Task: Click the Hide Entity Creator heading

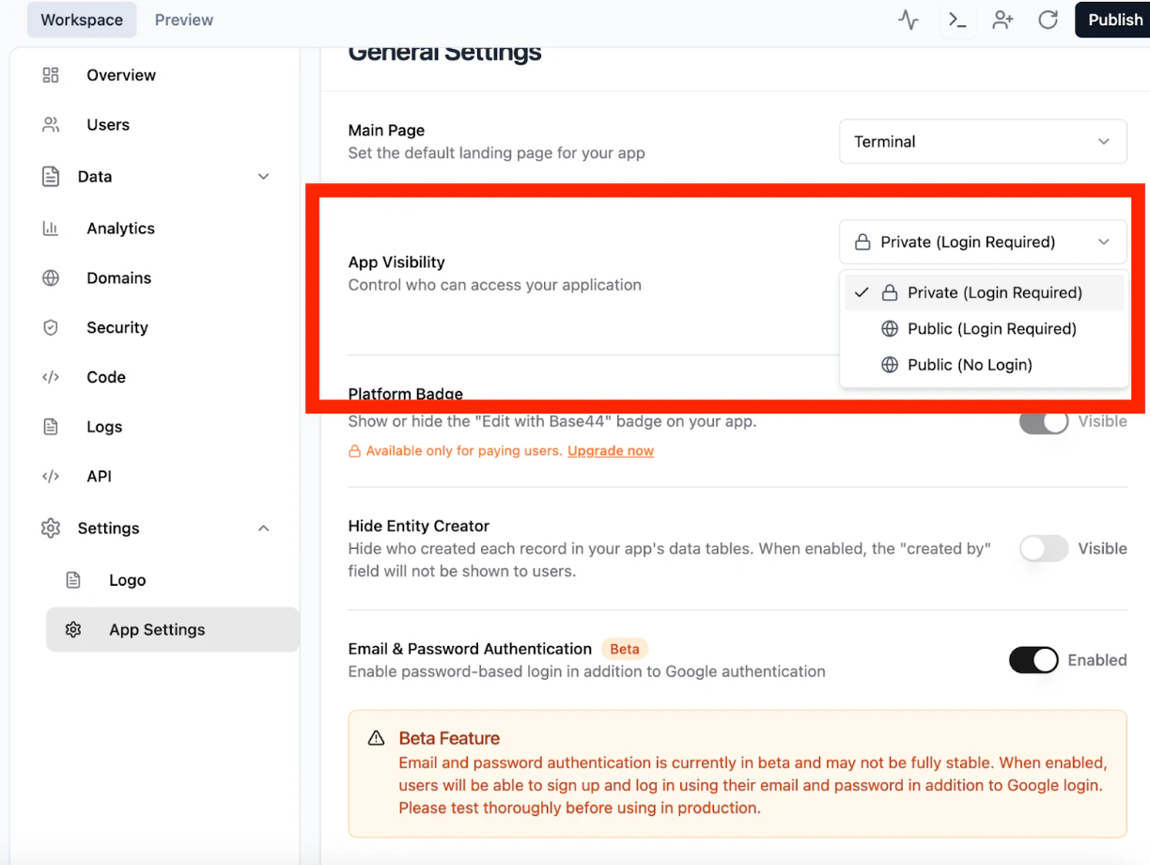Action: click(x=419, y=527)
